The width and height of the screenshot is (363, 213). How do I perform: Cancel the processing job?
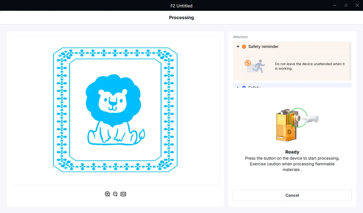(x=292, y=195)
